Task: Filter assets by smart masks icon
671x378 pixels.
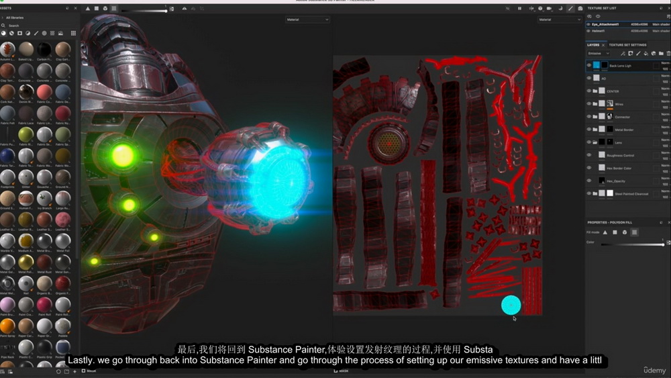Action: pos(19,33)
